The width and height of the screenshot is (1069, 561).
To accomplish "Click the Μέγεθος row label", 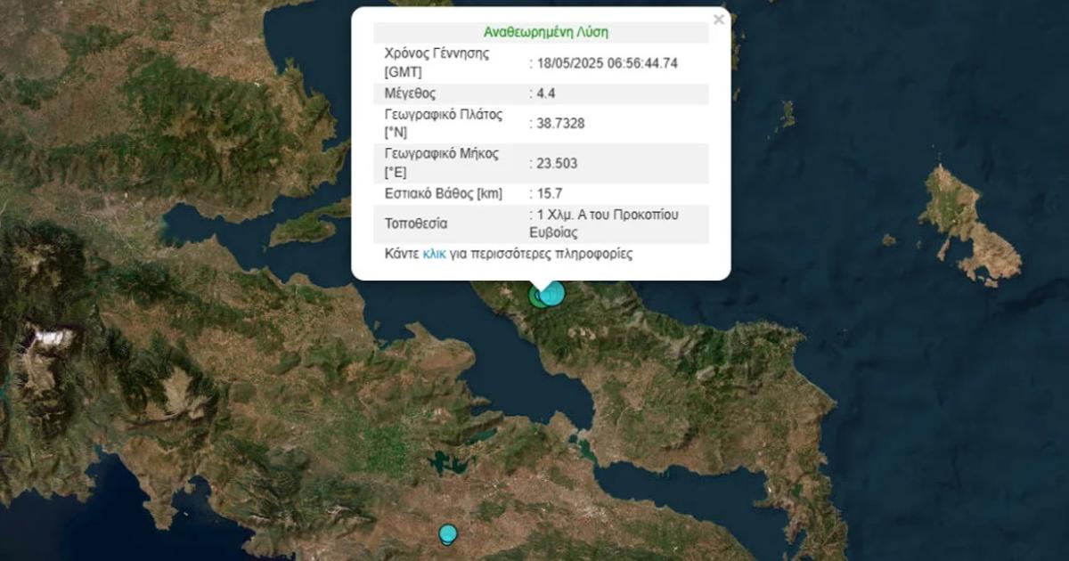I will 410,93.
